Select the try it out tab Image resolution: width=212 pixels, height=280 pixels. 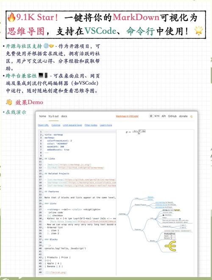(53, 116)
